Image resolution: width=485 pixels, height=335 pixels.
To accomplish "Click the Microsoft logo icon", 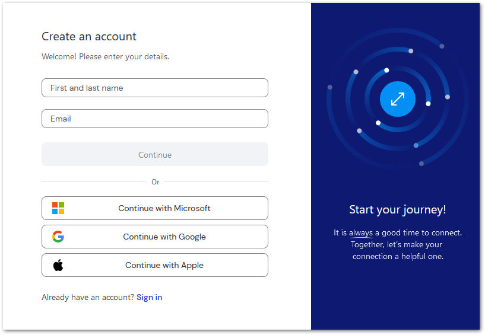I will [x=58, y=208].
